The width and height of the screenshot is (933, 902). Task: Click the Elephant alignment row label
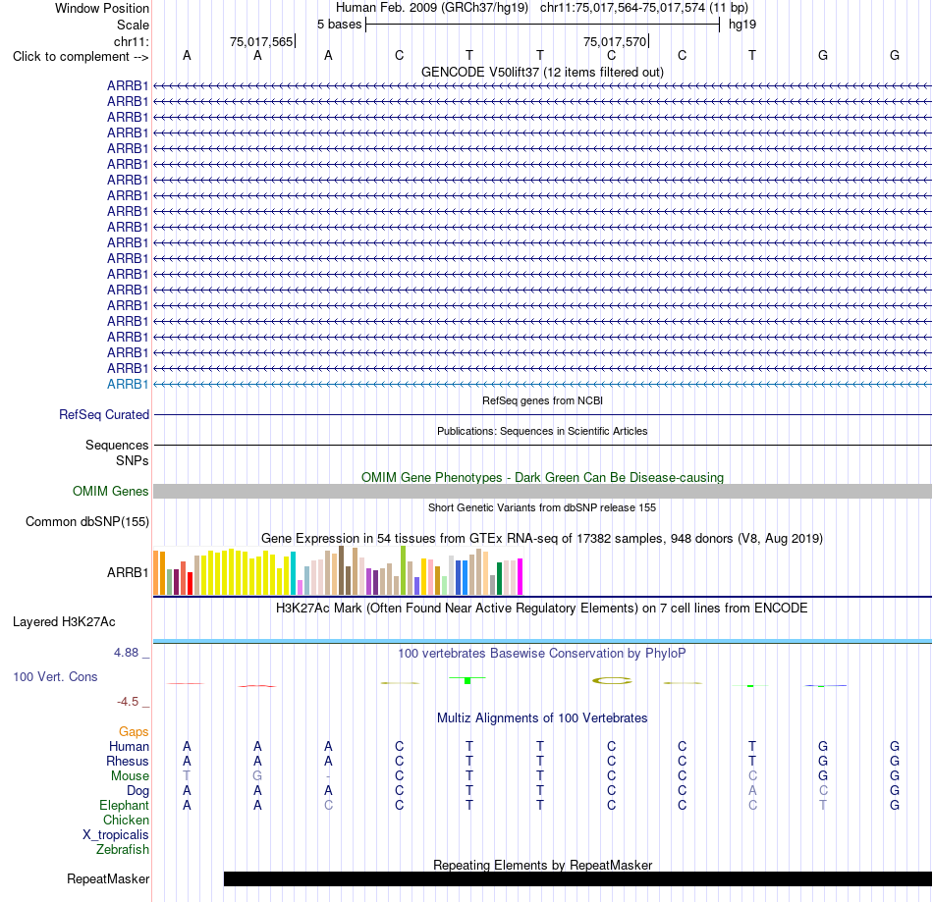pos(124,806)
